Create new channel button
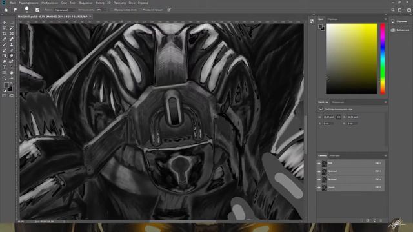Screen dimensions: 413x232 click(x=374, y=220)
